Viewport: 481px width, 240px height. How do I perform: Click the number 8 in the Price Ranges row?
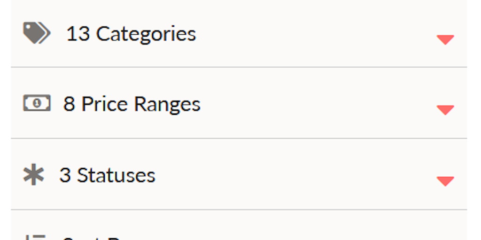click(x=69, y=104)
